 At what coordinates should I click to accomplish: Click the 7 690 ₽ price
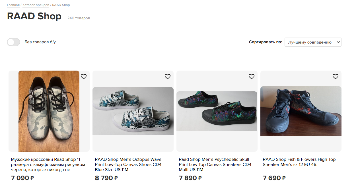tap(274, 178)
